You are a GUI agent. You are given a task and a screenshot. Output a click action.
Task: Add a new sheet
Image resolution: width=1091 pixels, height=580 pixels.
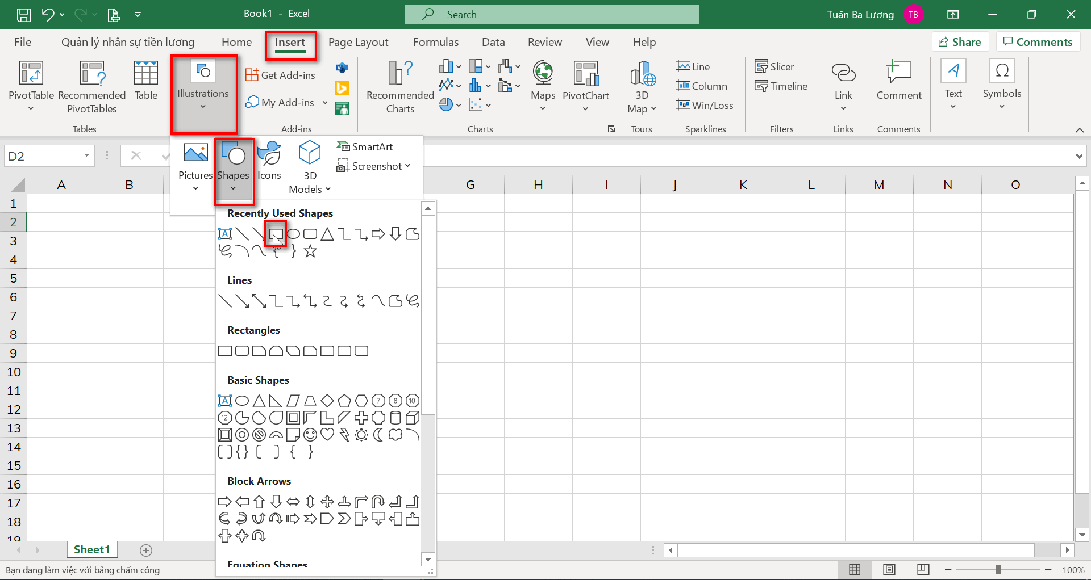146,550
